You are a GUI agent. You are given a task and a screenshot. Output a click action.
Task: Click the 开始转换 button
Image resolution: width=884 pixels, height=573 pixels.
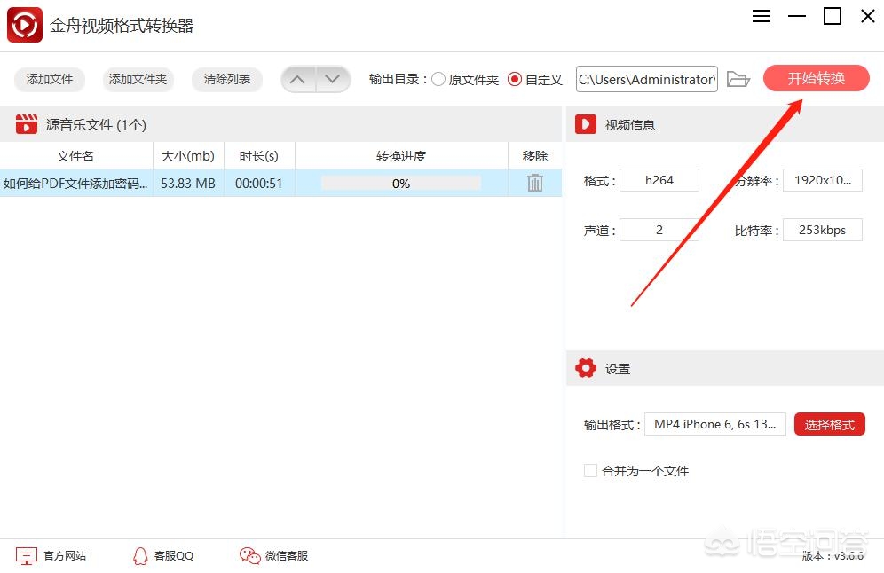coord(816,78)
